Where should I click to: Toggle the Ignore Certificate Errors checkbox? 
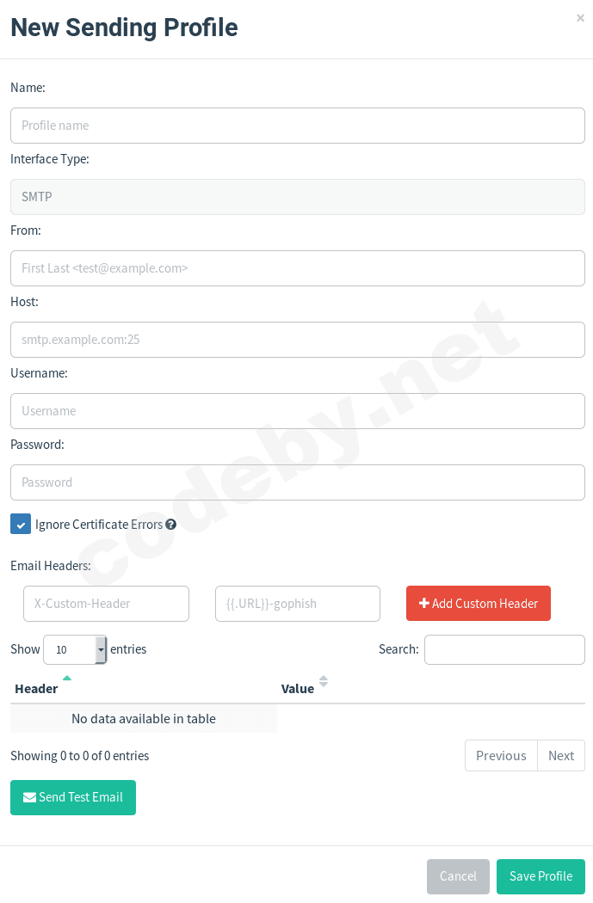click(x=21, y=525)
